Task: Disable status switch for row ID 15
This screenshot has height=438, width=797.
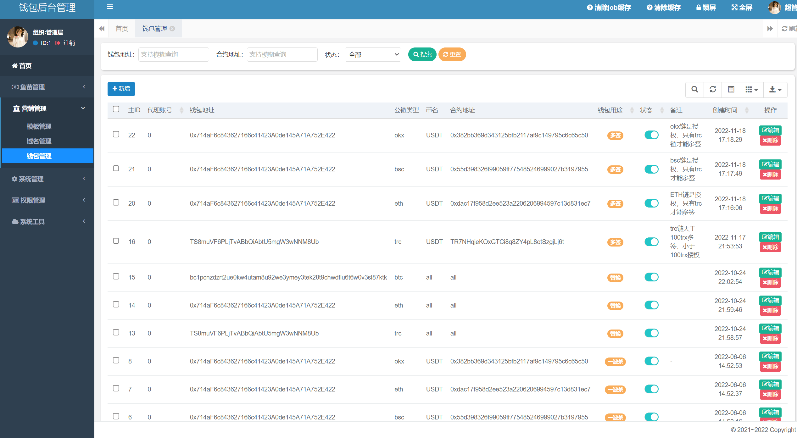Action: pos(651,277)
